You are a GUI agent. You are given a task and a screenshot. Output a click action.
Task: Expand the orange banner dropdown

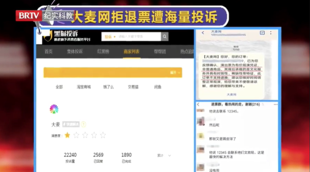pos(175,72)
